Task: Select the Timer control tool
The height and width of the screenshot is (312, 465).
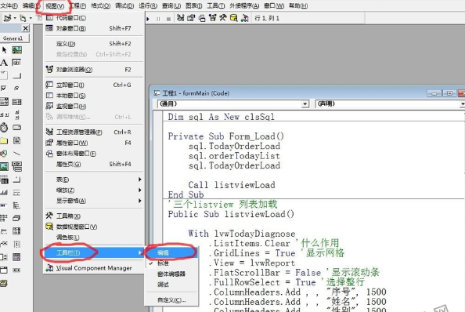Action: pos(4,128)
